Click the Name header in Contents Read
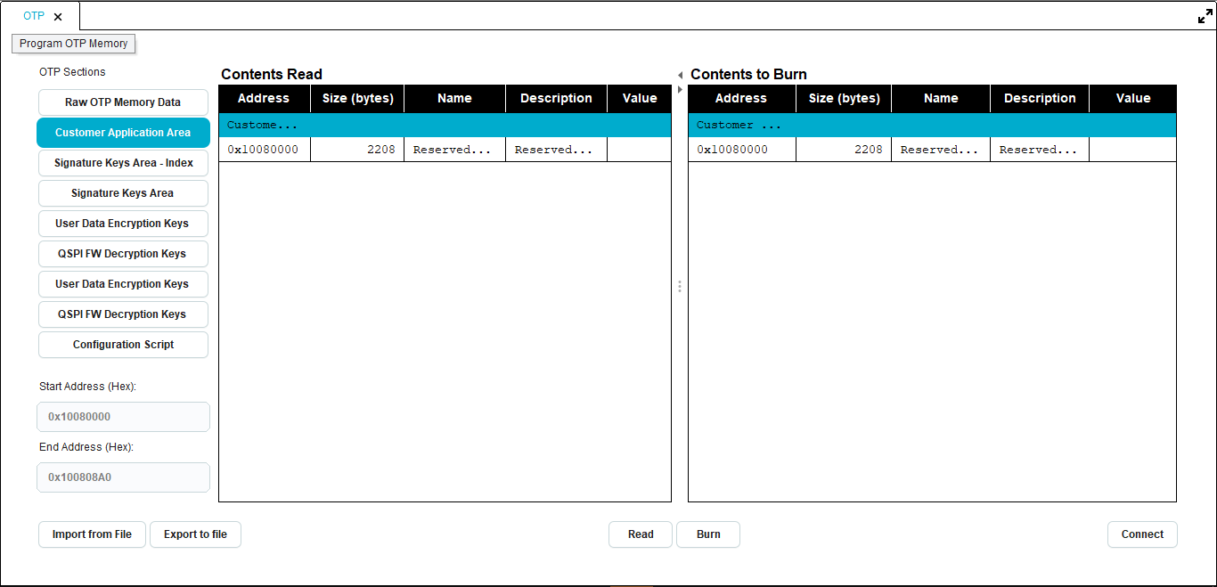 [454, 98]
